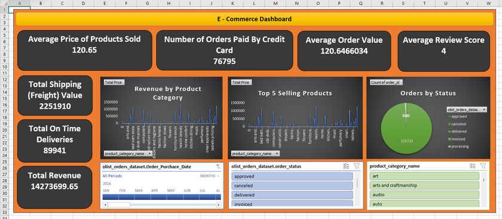Click product_category_name slicer vertical scrollbar
The height and width of the screenshot is (219, 502).
point(483,180)
